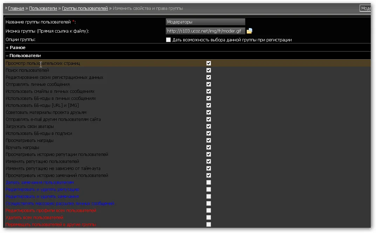Uncheck Просматривать историю замечаний пользователей
The width and height of the screenshot is (376, 233).
[x=208, y=176]
